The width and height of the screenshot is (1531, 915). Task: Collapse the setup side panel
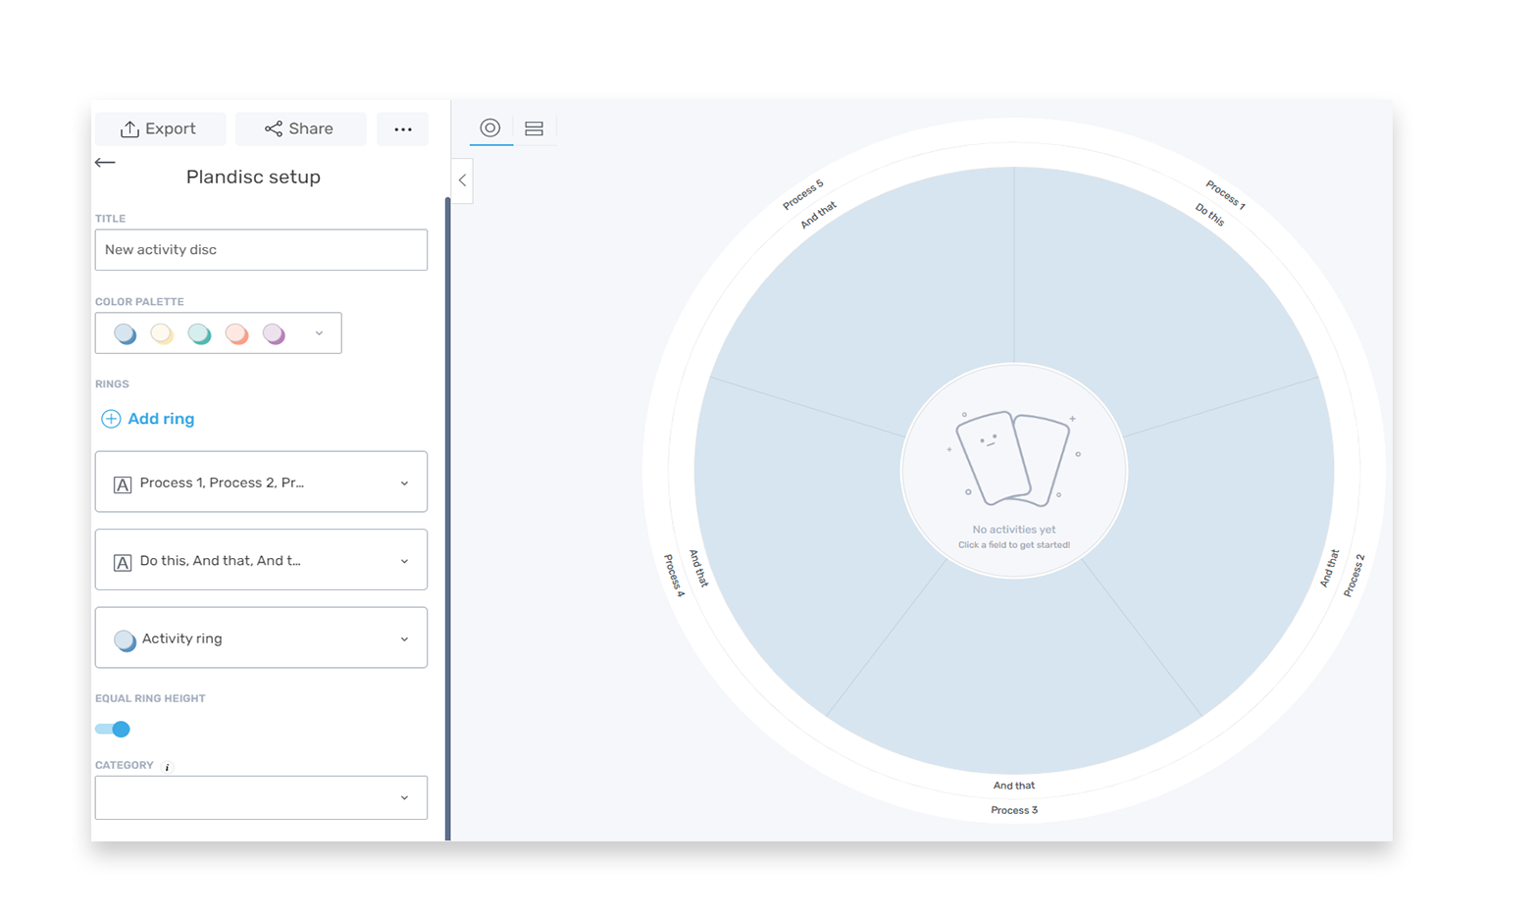point(462,180)
